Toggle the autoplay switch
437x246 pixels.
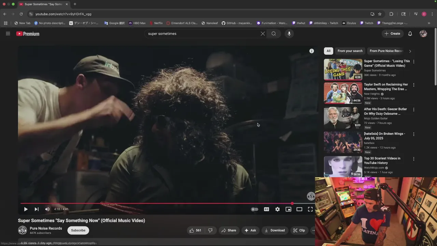255,209
